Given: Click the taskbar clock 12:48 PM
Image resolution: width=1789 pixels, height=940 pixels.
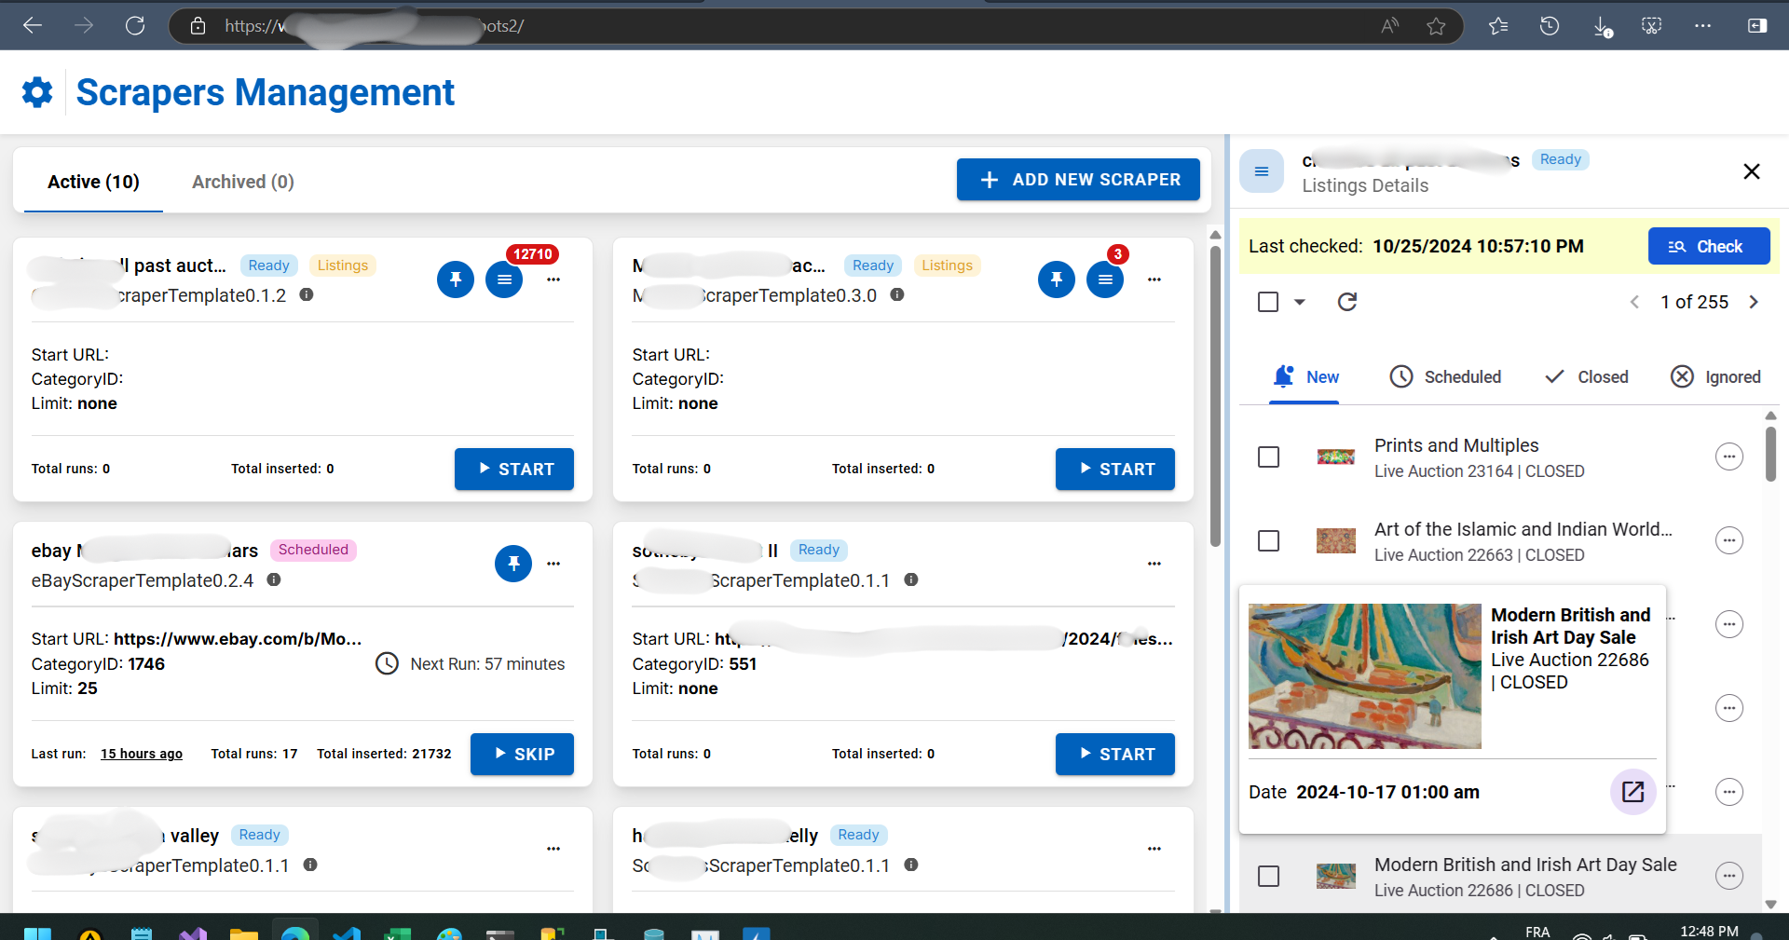Looking at the screenshot, I should pos(1709,931).
